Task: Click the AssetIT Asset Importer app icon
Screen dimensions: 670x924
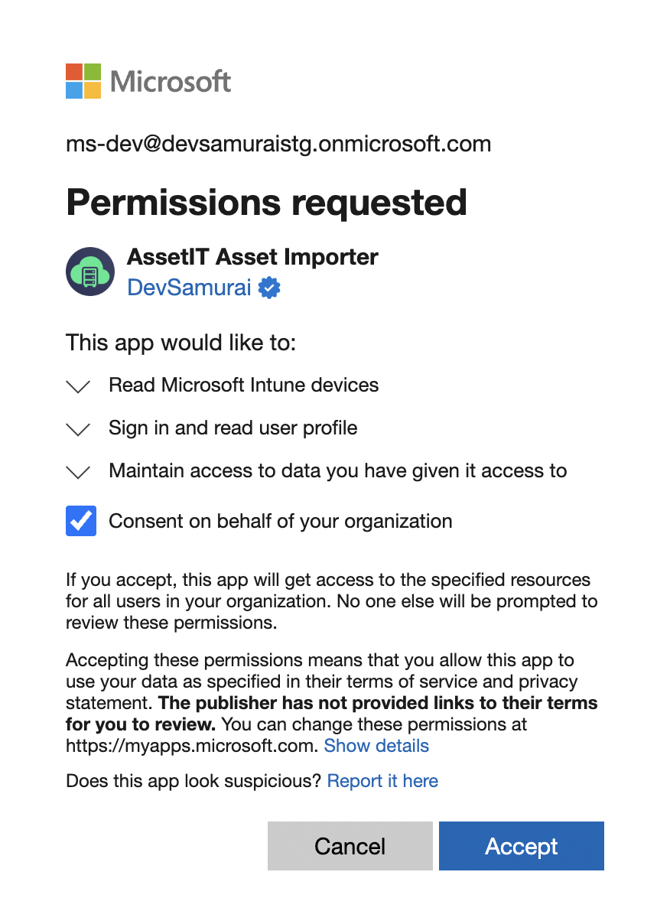Action: 90,272
